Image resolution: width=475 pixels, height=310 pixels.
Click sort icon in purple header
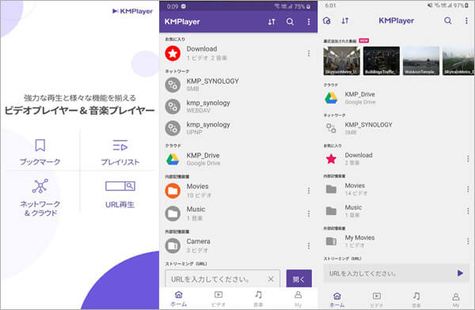point(272,22)
